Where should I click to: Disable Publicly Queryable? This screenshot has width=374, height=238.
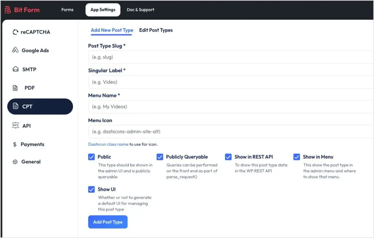tap(160, 157)
